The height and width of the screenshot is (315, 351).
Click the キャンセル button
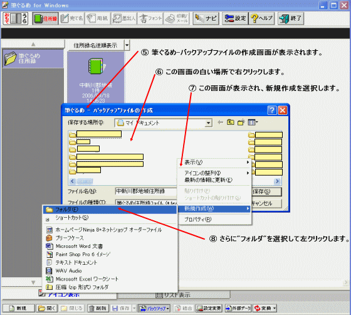tap(266, 203)
